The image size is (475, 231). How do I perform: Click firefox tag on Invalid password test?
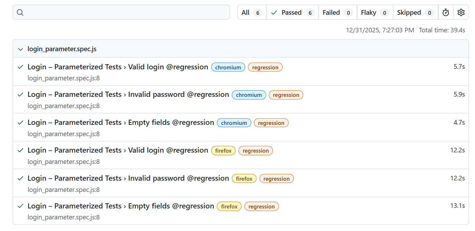point(244,179)
